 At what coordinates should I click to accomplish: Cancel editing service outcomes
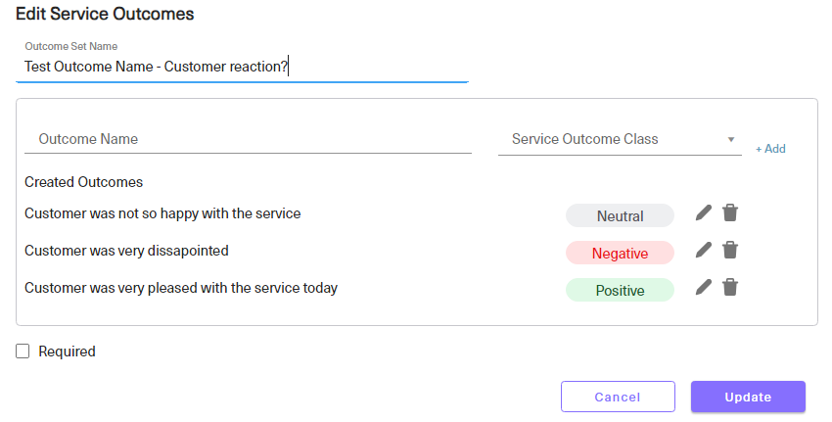(x=618, y=397)
